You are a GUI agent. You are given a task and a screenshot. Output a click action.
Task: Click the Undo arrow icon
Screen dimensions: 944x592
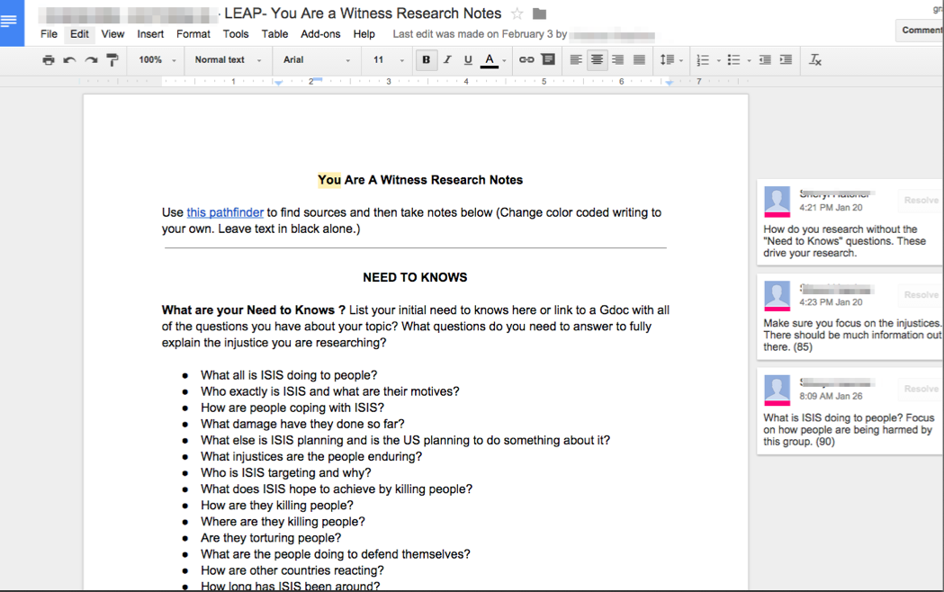pos(69,60)
